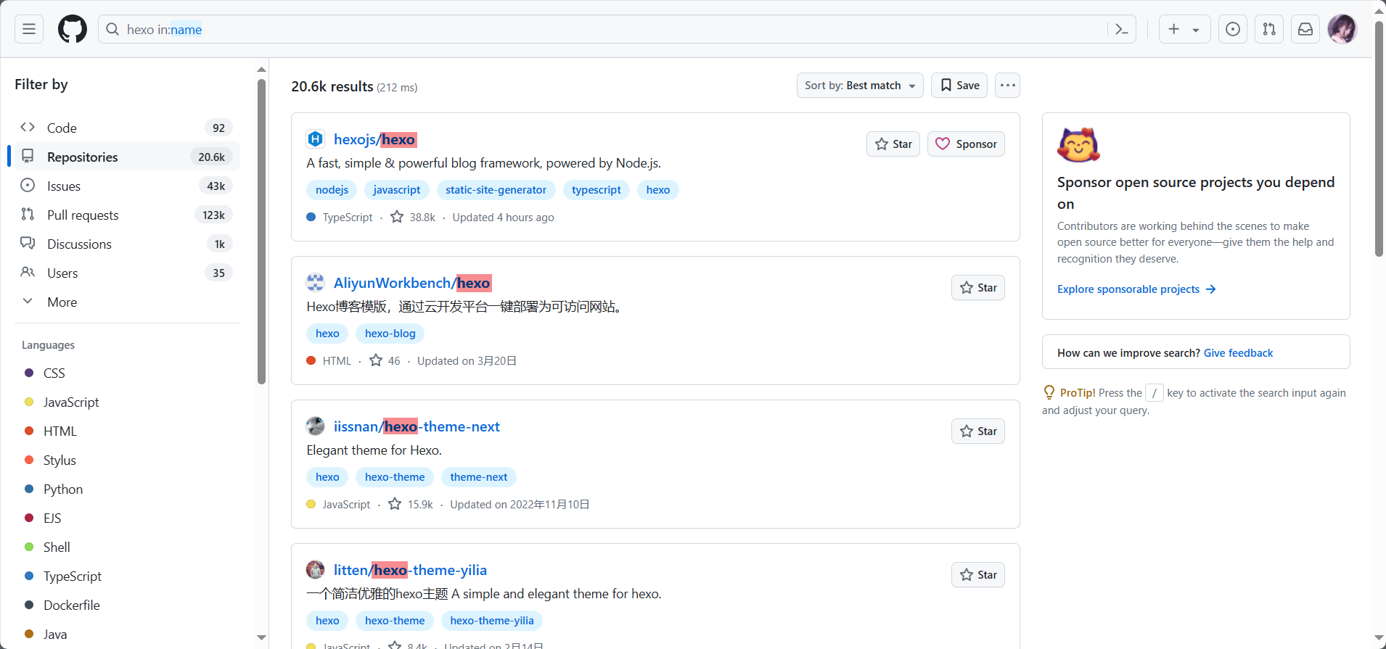
Task: Star the AliyunWorkbench/hexo repository
Action: (x=977, y=288)
